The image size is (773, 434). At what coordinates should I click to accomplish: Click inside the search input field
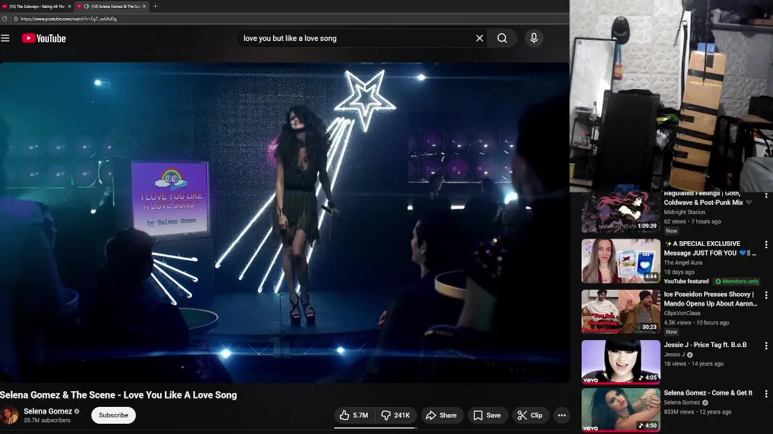pos(355,38)
